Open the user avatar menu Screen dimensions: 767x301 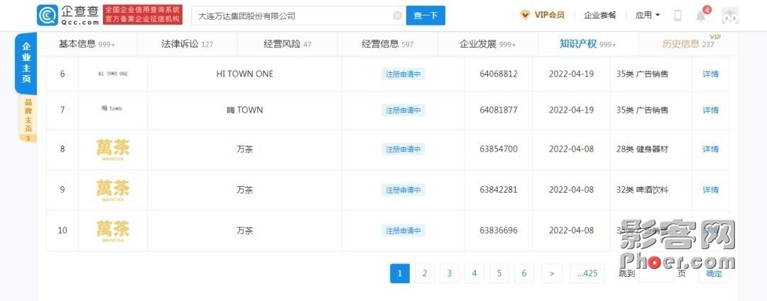(x=730, y=16)
